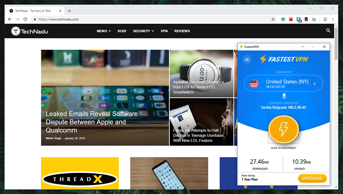Click the CLICK TO DISCONNECT label

[284, 148]
